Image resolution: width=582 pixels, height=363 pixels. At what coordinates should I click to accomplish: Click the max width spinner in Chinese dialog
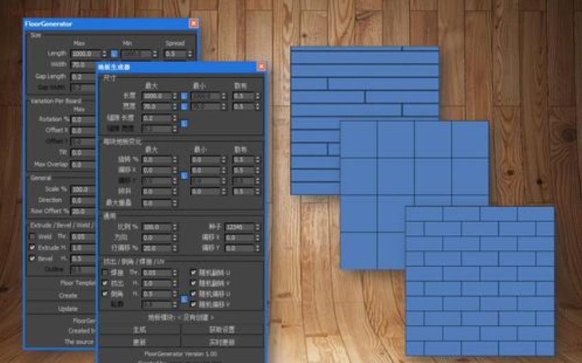pos(175,107)
